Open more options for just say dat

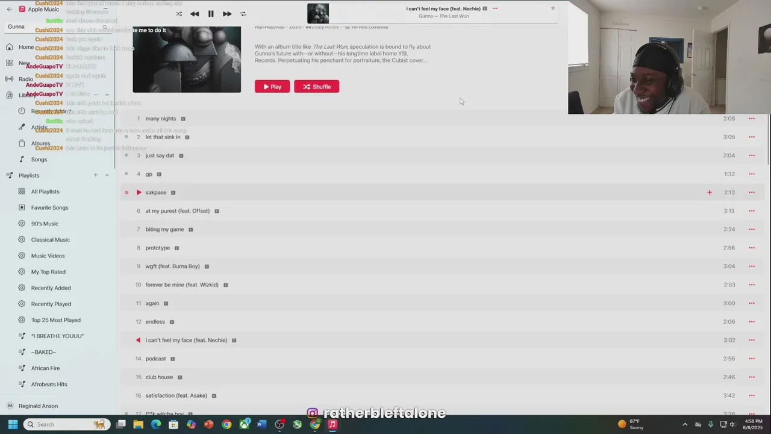[752, 156]
